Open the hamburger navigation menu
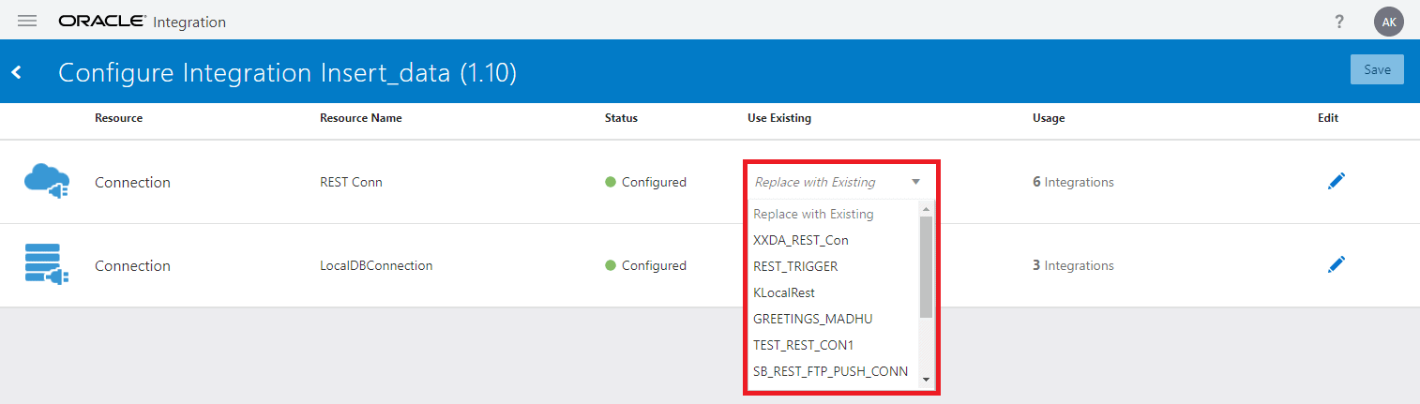This screenshot has width=1420, height=404. click(x=27, y=21)
